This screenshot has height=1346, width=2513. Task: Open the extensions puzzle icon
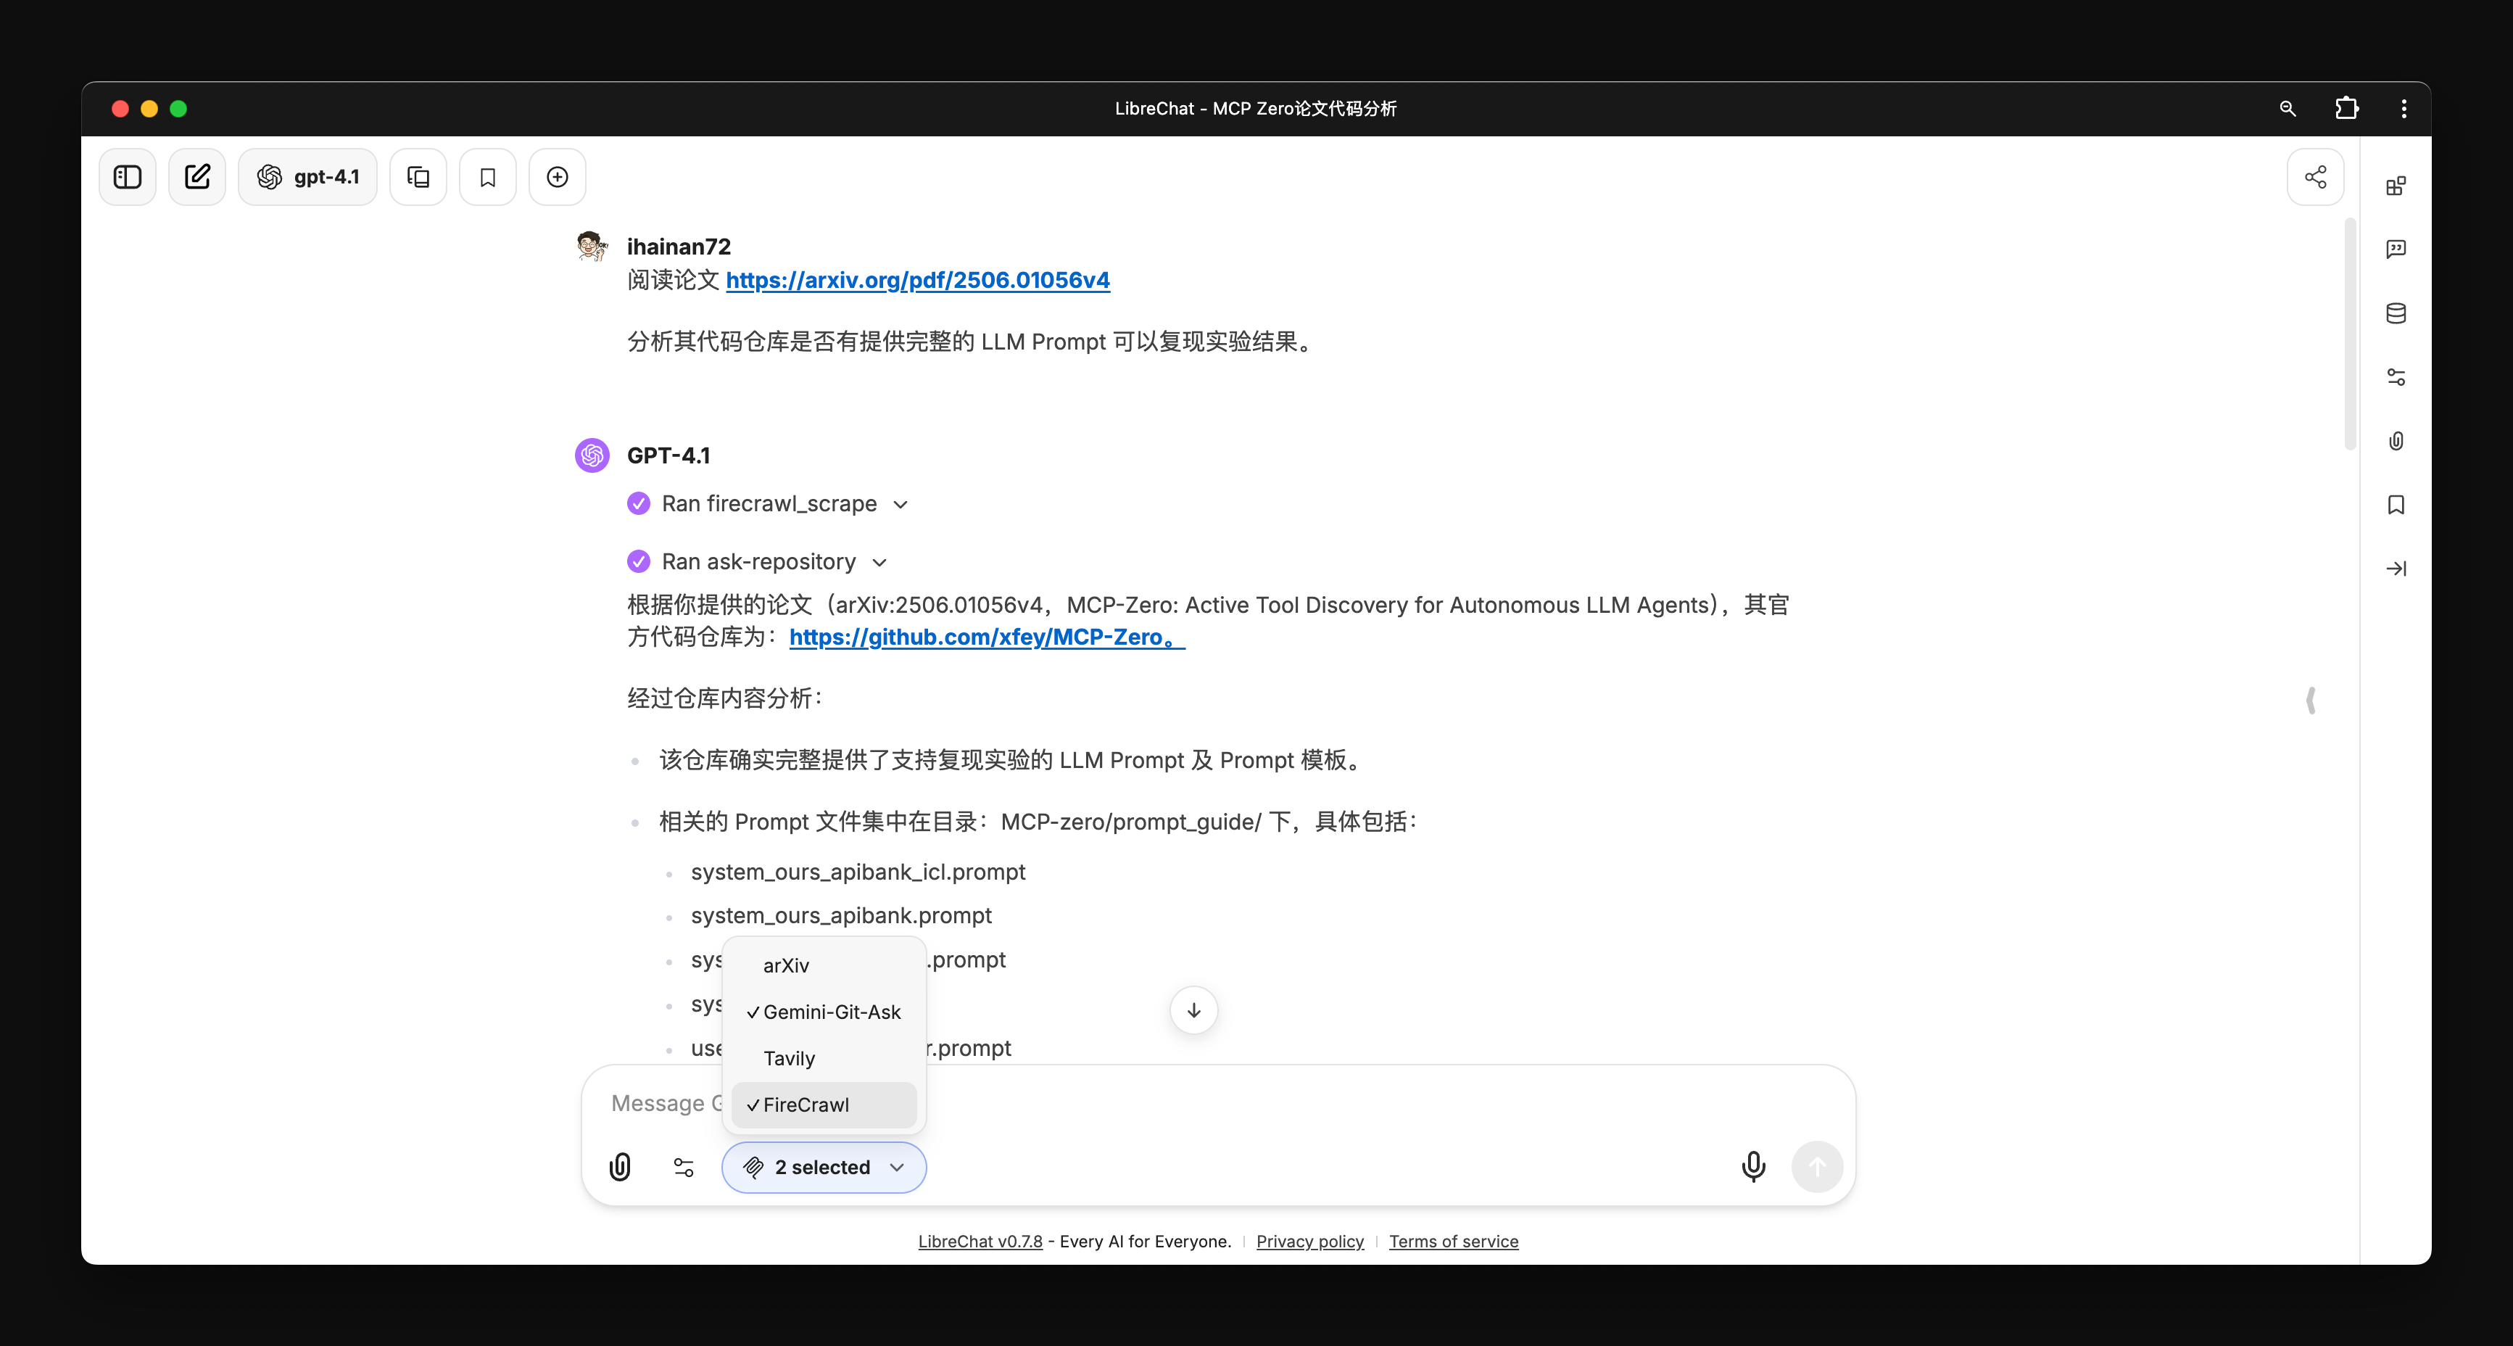(2346, 108)
